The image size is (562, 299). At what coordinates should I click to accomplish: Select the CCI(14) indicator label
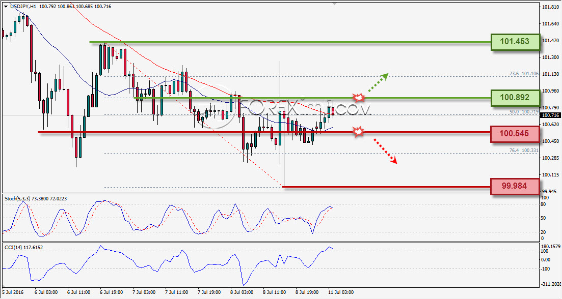coord(23,248)
